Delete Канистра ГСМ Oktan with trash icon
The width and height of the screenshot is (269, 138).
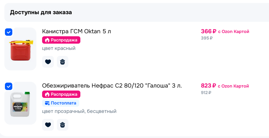tap(63, 62)
